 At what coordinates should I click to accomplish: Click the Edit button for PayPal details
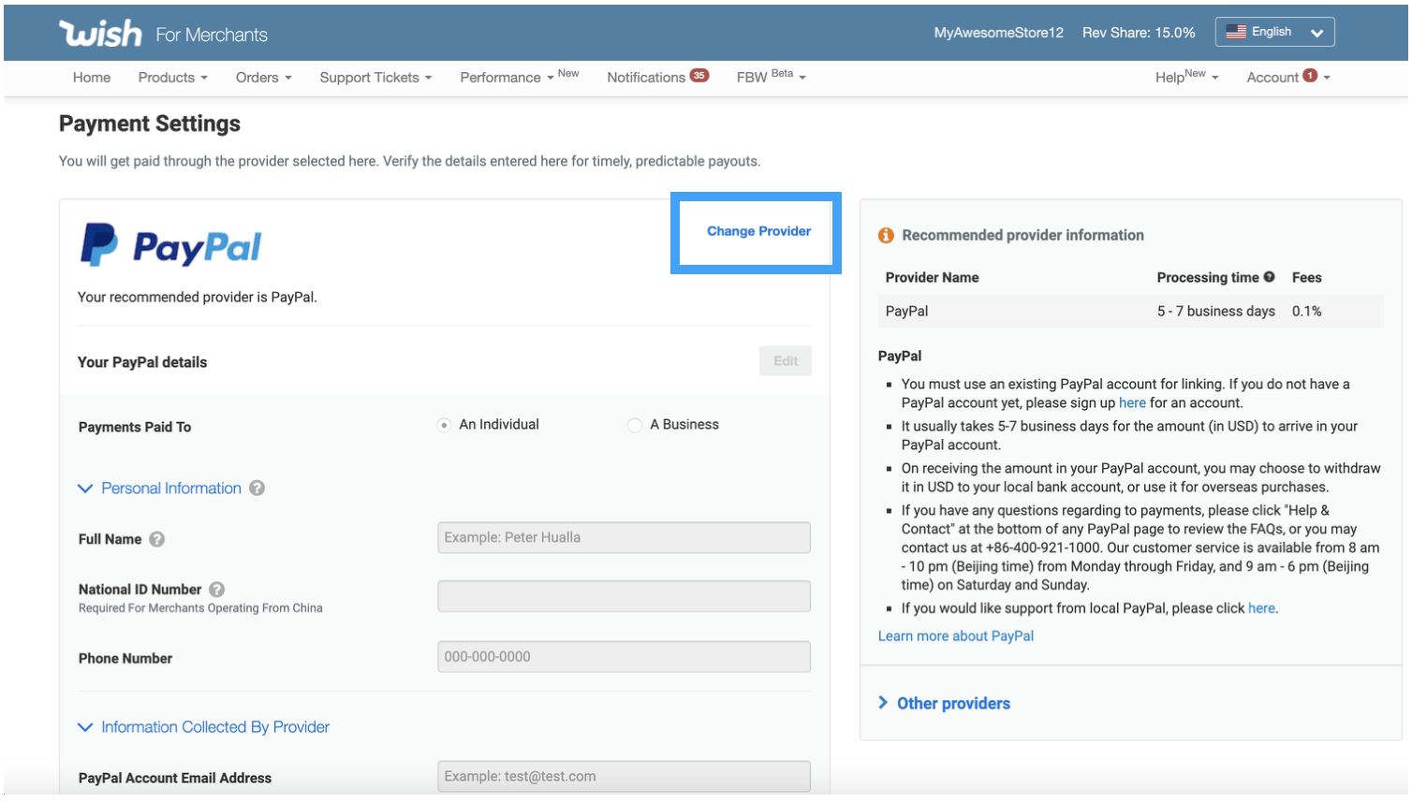[x=785, y=361]
